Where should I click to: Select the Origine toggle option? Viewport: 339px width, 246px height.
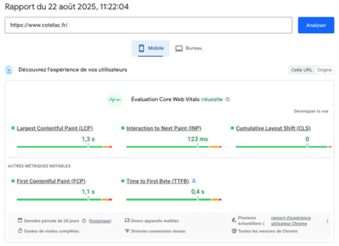[x=324, y=70]
